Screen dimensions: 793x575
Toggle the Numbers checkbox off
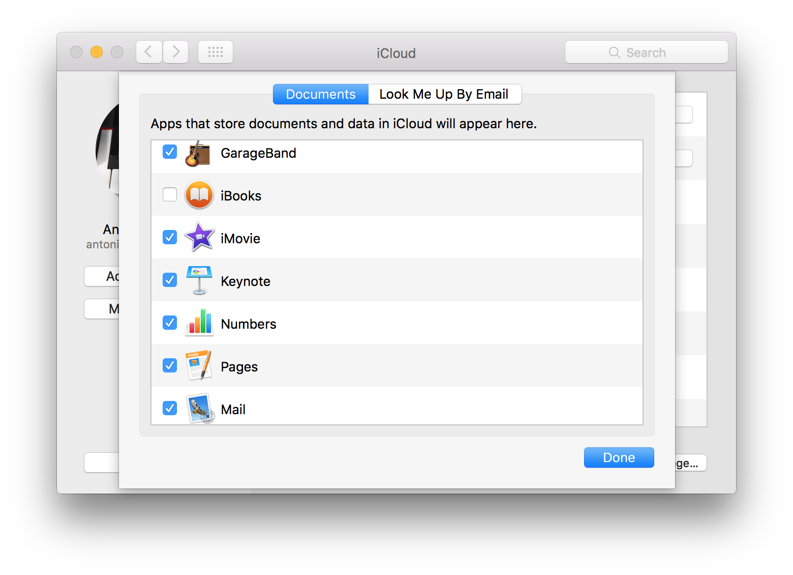coord(170,323)
